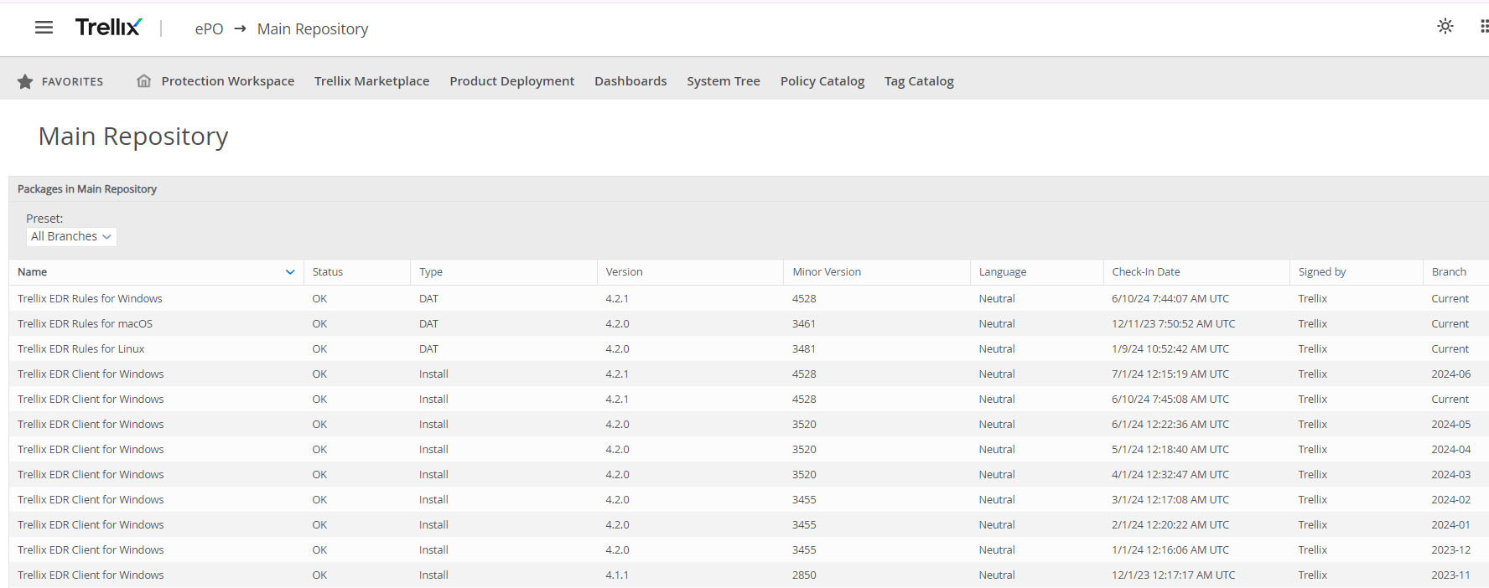1489x588 pixels.
Task: Click the Protection Workspace home icon
Action: coord(144,81)
